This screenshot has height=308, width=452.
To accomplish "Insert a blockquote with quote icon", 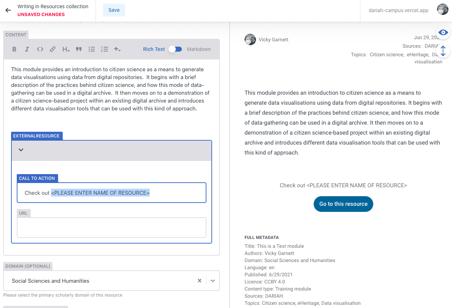I will pyautogui.click(x=79, y=49).
